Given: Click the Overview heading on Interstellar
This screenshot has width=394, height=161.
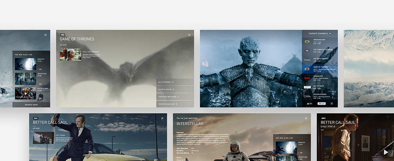Looking at the screenshot, I should pyautogui.click(x=180, y=132).
